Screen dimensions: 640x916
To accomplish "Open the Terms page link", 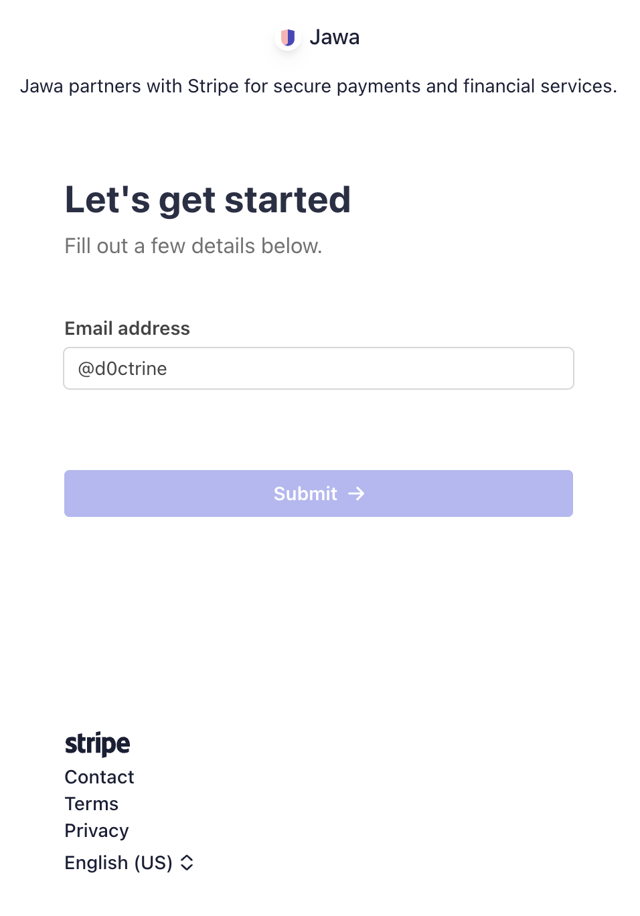I will [x=91, y=804].
